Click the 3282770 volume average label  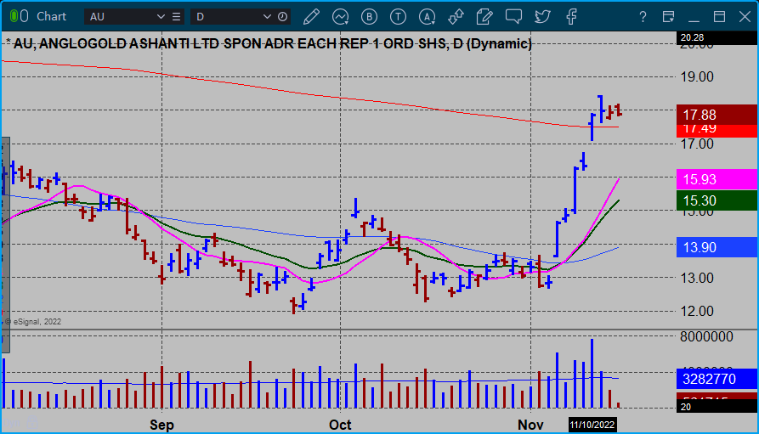[717, 379]
